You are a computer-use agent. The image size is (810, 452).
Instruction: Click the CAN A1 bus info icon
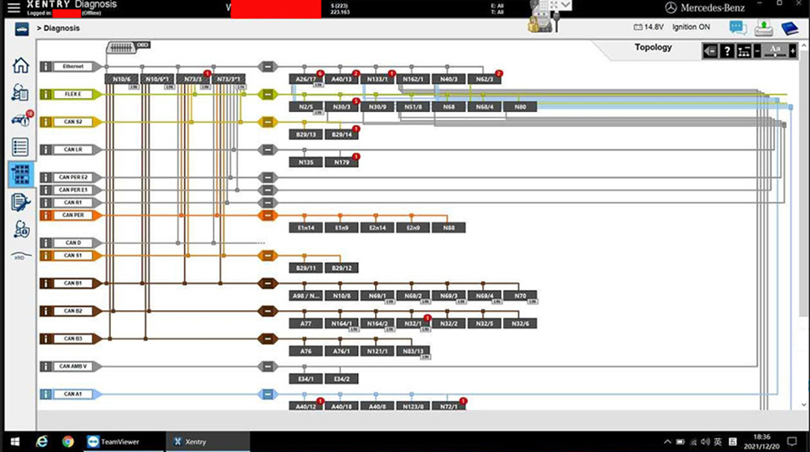click(x=46, y=394)
